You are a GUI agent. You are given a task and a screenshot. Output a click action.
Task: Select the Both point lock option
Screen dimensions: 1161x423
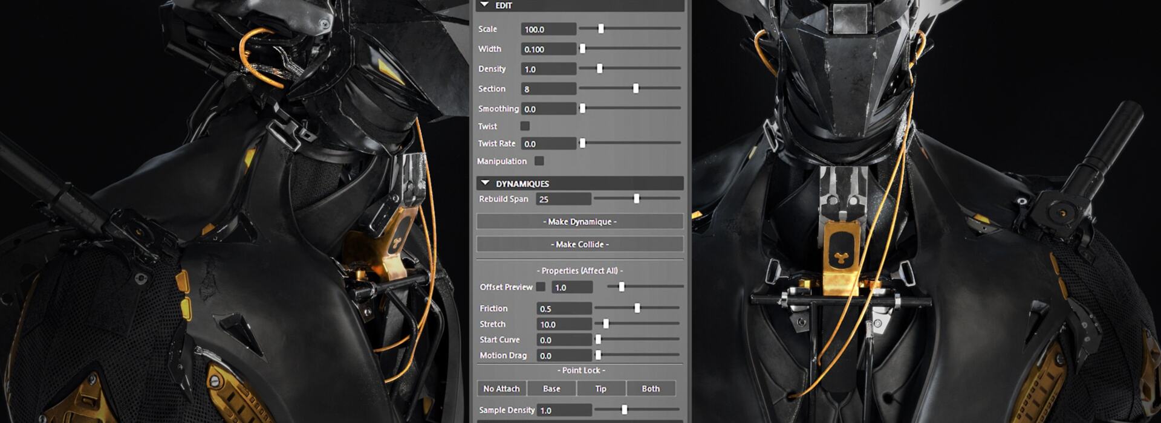click(x=651, y=389)
